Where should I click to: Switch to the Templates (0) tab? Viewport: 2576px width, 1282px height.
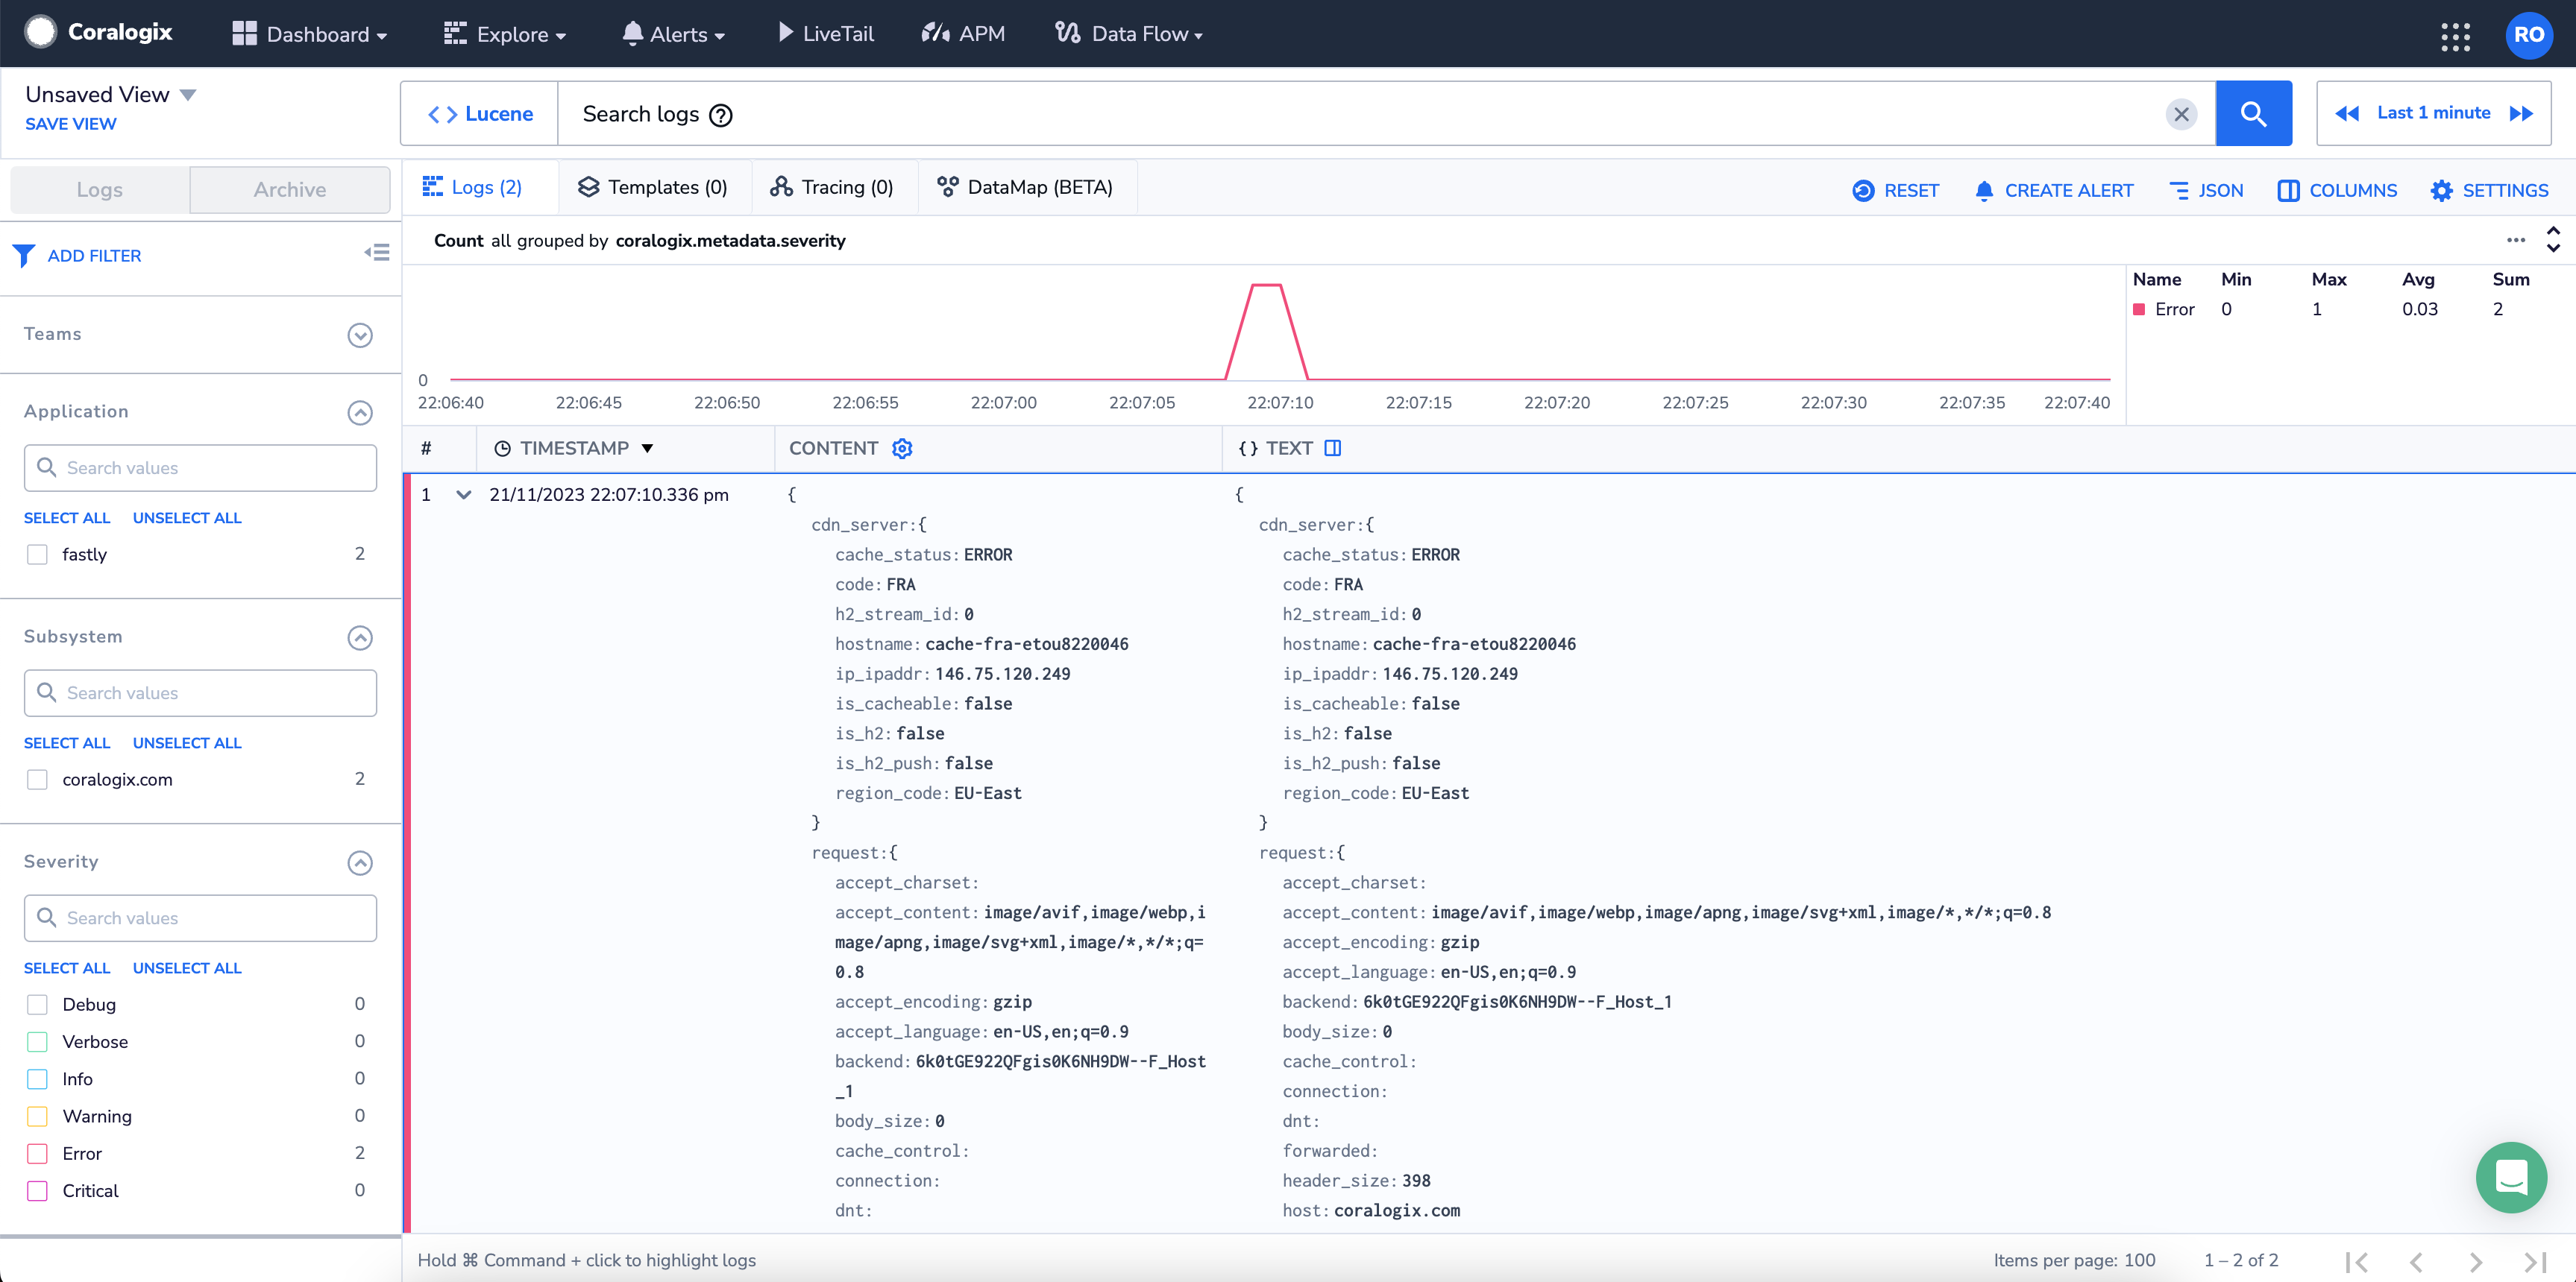[653, 187]
